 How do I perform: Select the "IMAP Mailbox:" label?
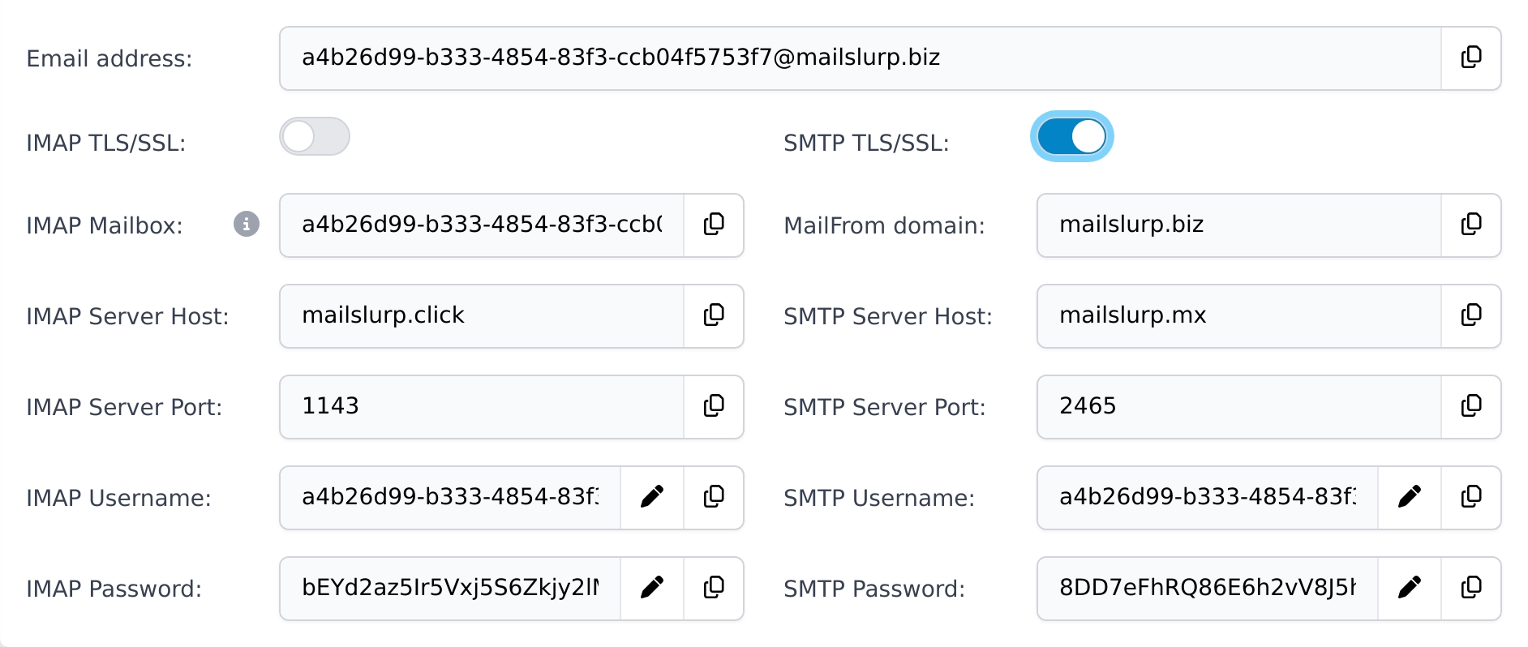coord(105,225)
